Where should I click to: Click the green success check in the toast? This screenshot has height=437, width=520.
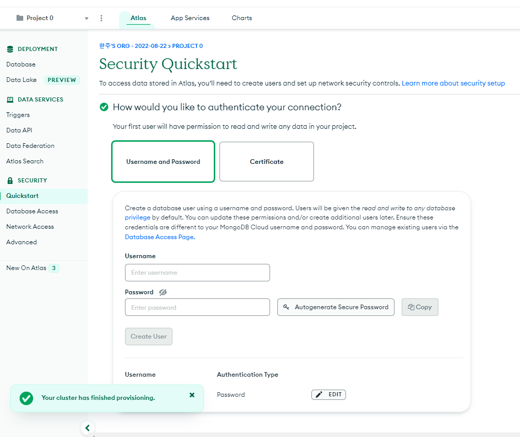[x=26, y=398]
